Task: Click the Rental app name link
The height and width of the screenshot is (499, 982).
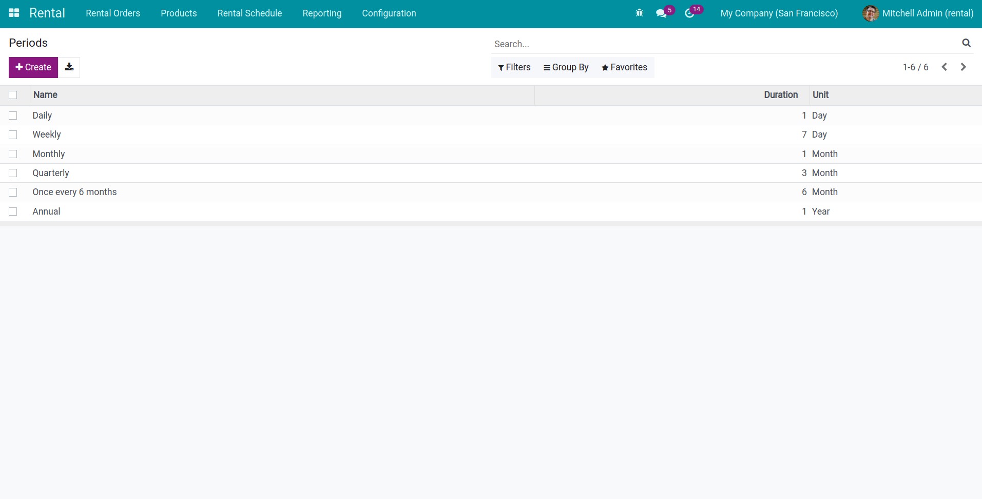Action: point(48,13)
